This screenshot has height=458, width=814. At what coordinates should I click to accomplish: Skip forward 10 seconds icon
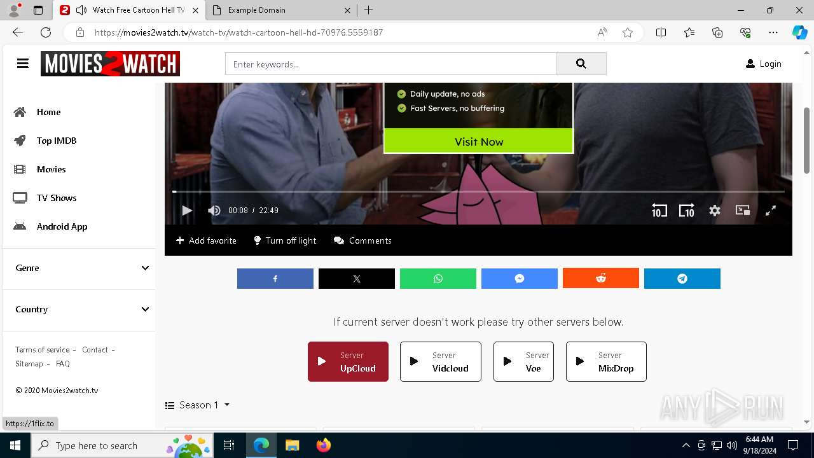pos(687,211)
